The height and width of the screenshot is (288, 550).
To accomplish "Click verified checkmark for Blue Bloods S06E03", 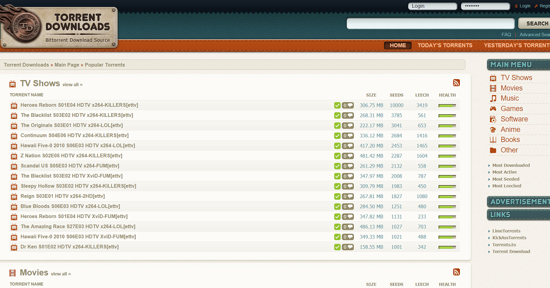I will (x=337, y=207).
